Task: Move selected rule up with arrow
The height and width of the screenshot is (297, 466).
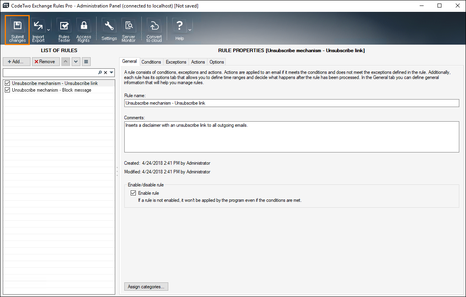Action: 66,62
